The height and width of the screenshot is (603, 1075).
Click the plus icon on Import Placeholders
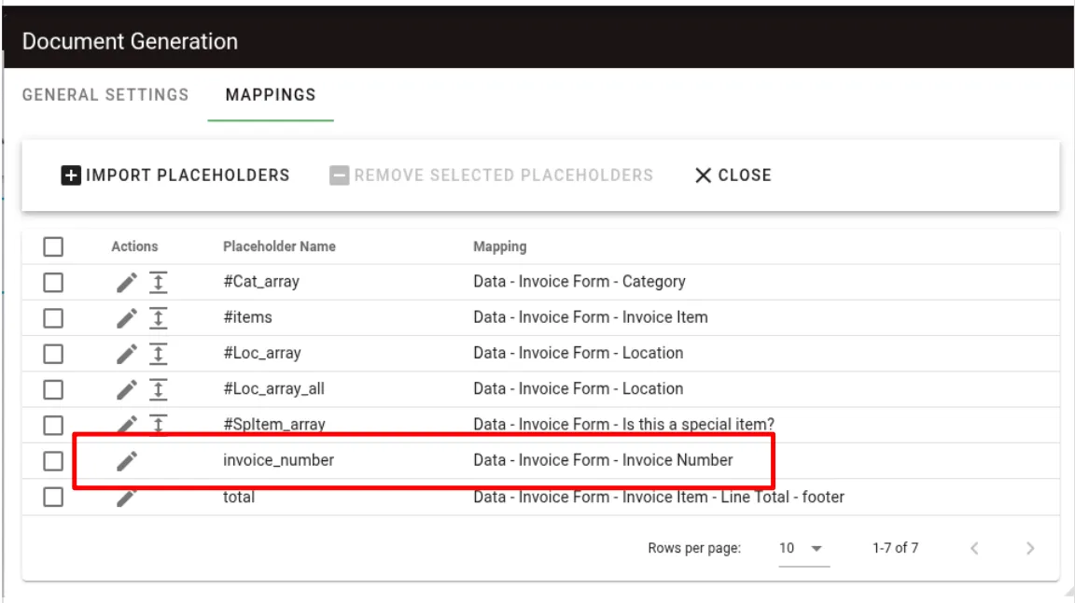(70, 175)
